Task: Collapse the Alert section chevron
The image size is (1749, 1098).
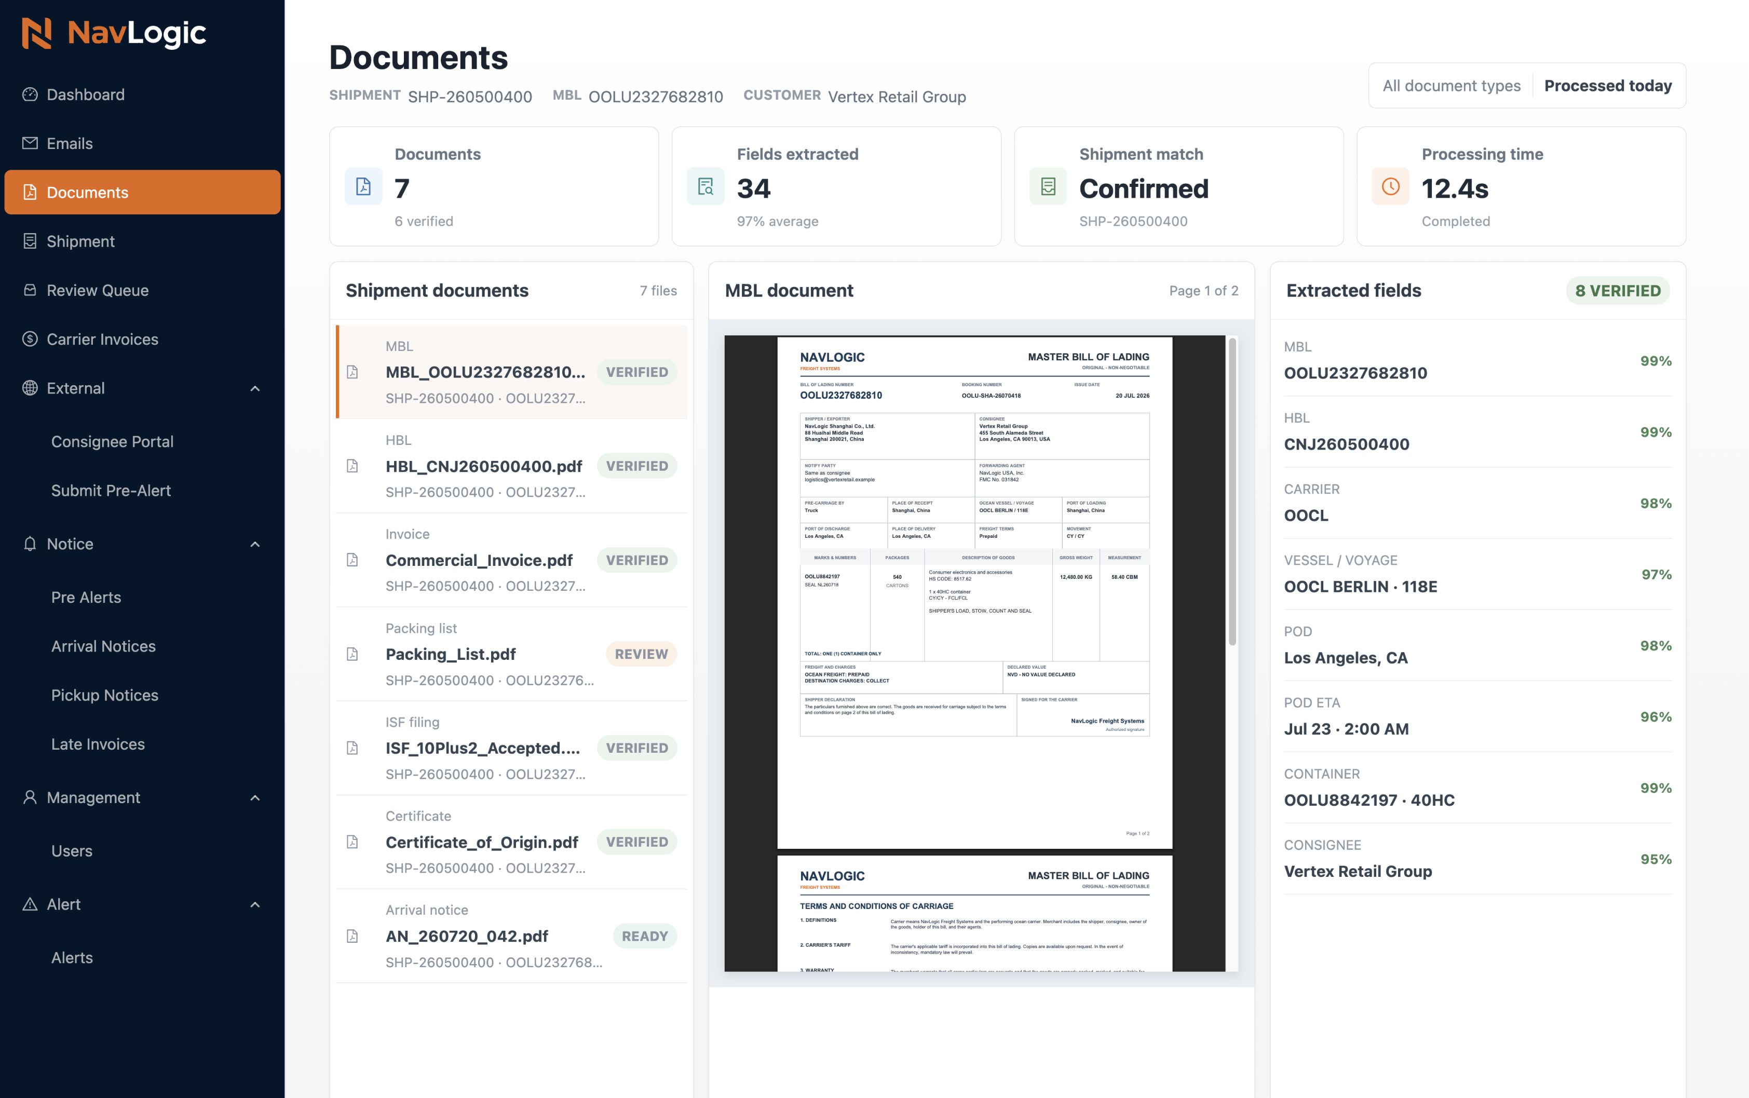Action: [x=255, y=904]
